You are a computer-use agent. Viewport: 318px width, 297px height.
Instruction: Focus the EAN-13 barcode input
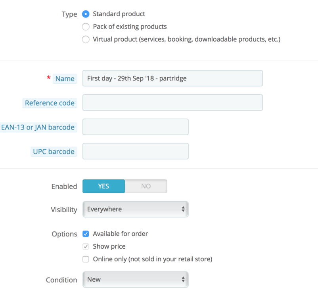point(135,127)
